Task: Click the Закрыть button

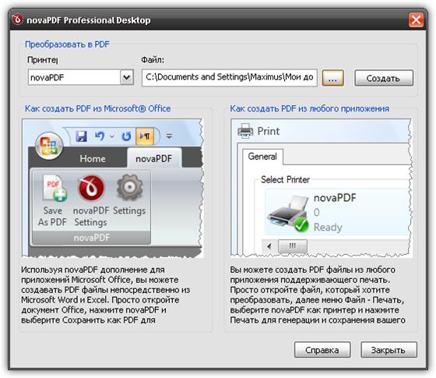Action: tap(389, 350)
